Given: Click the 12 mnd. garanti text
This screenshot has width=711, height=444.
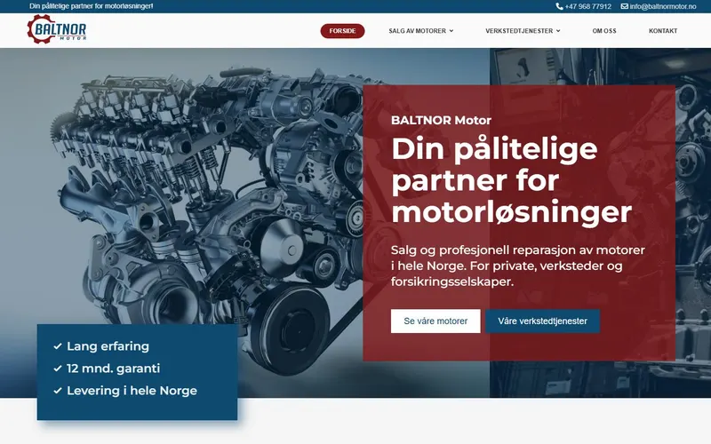Looking at the screenshot, I should pyautogui.click(x=114, y=369).
